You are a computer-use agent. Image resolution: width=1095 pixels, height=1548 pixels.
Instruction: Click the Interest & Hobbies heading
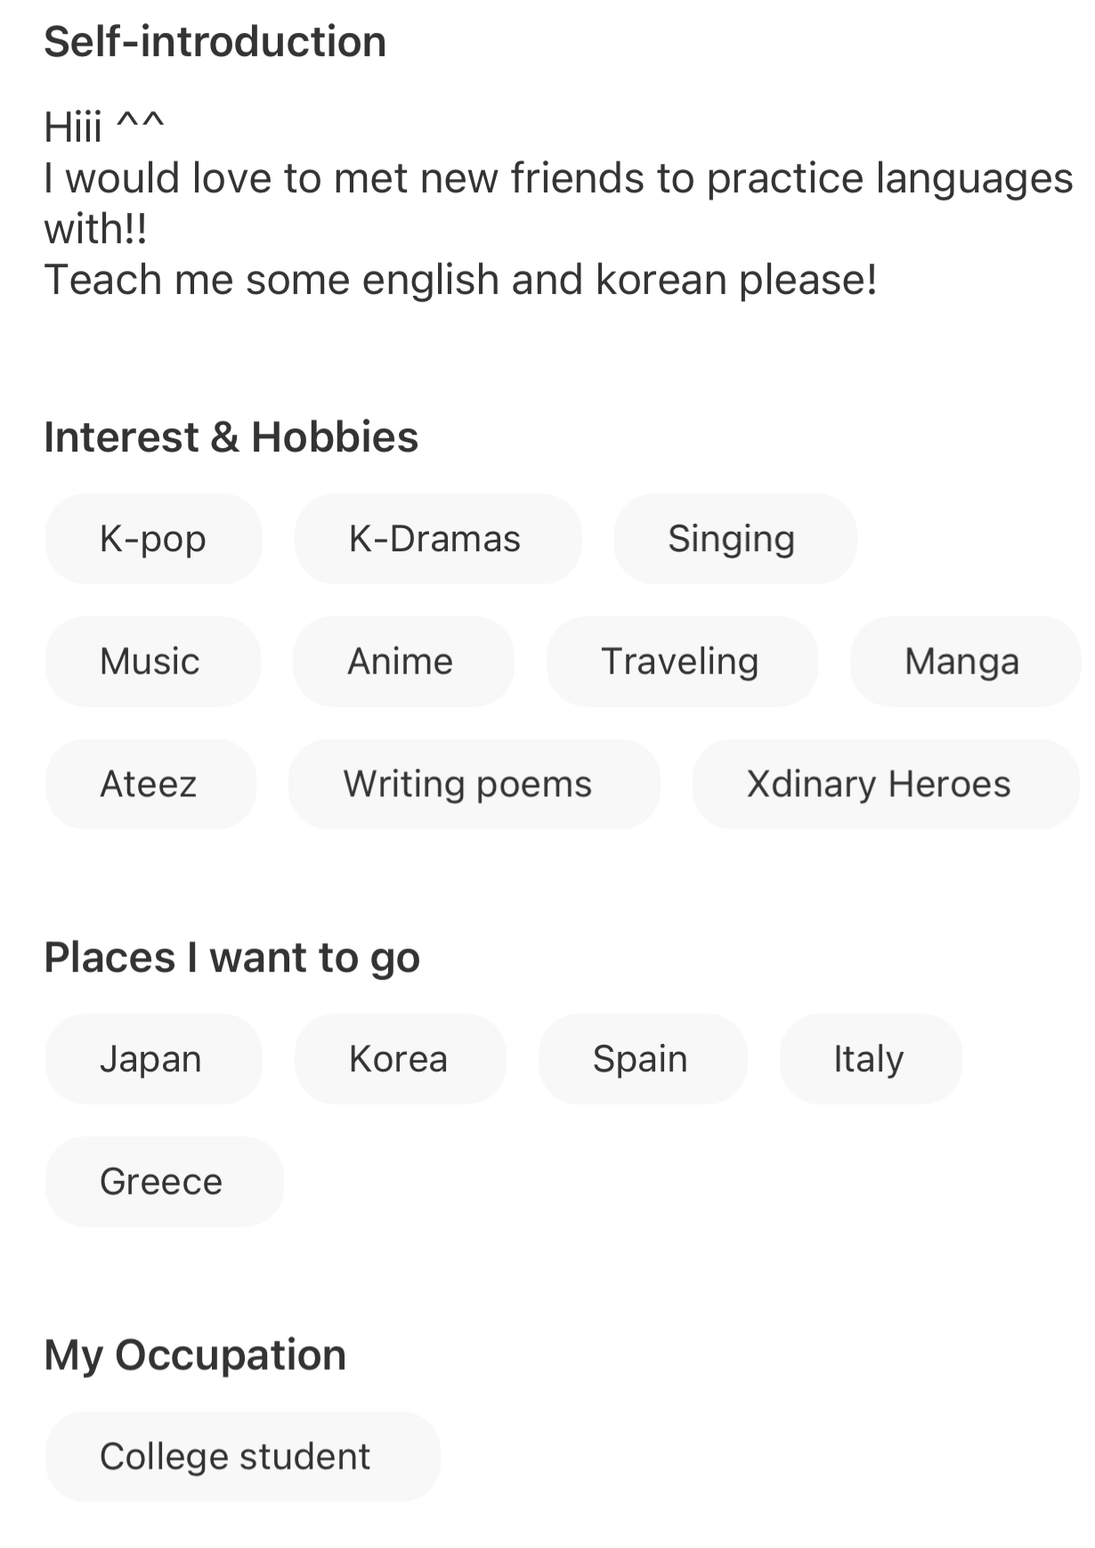pos(231,437)
